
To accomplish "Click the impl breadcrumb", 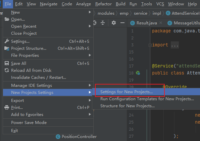I will [157, 13].
